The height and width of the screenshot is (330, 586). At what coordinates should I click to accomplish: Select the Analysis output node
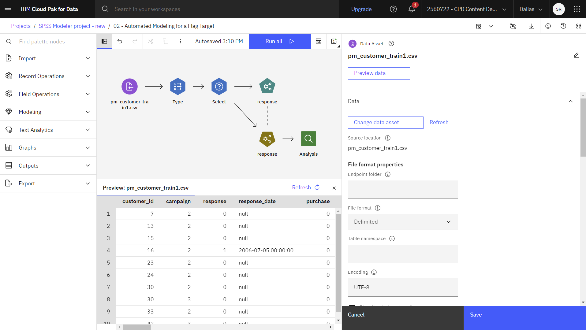click(308, 139)
